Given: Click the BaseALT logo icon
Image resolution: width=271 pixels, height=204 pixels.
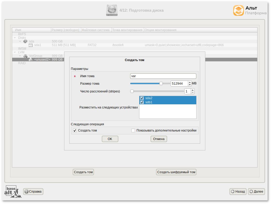Looking at the screenshot, I should (x=12, y=192).
